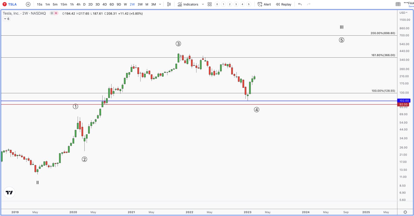
Task: Click quick button 1
Action: click(223, 4)
